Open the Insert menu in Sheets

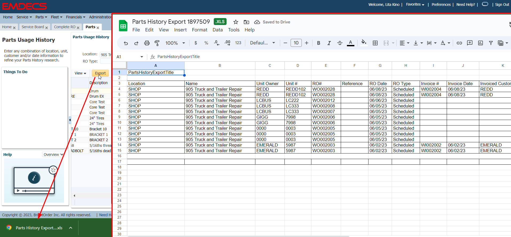pyautogui.click(x=180, y=30)
